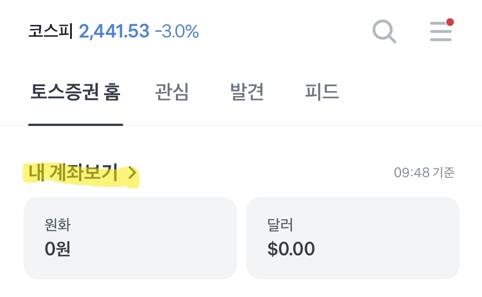
Task: Switch to the 발견 tab
Action: pos(247,92)
